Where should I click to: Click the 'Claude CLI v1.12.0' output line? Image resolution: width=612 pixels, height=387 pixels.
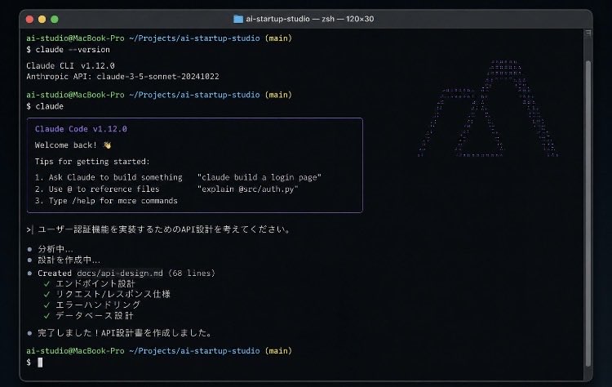click(x=71, y=65)
